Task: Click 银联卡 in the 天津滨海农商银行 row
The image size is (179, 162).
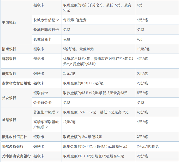Action: click(x=39, y=156)
